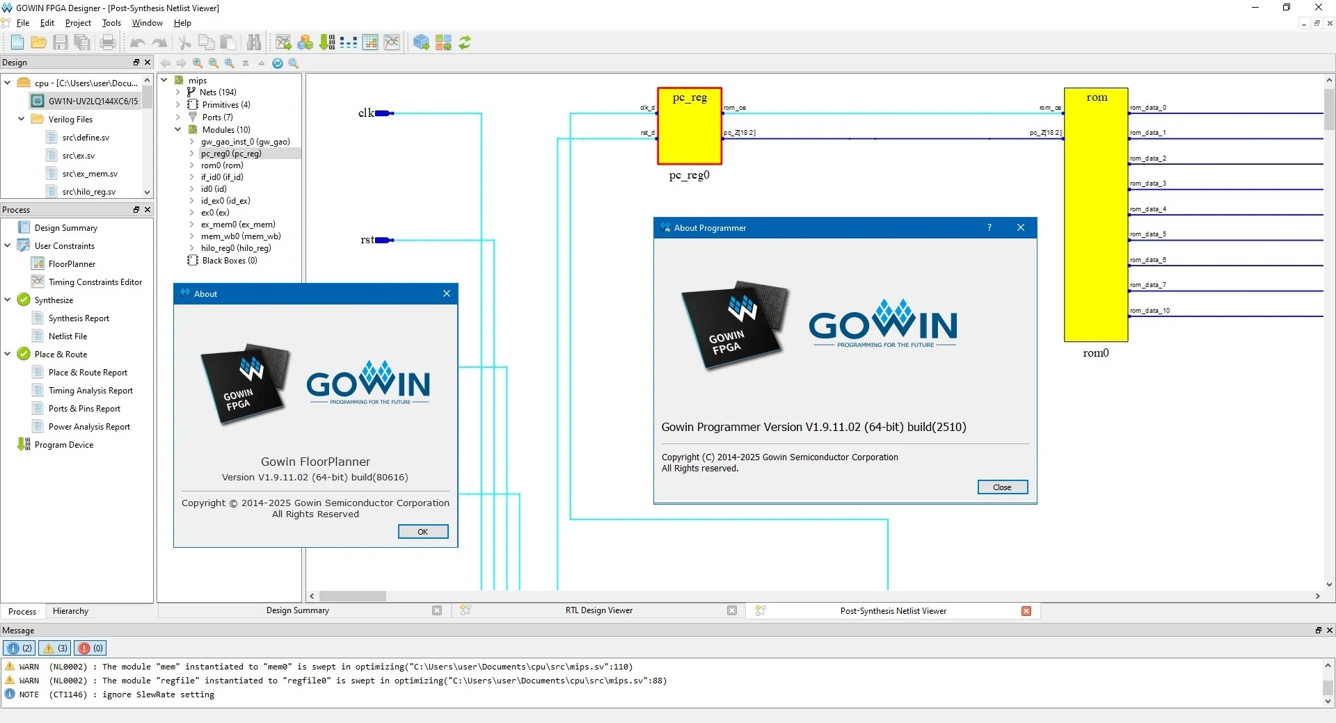
Task: Collapse the User Constraints process node
Action: point(8,245)
